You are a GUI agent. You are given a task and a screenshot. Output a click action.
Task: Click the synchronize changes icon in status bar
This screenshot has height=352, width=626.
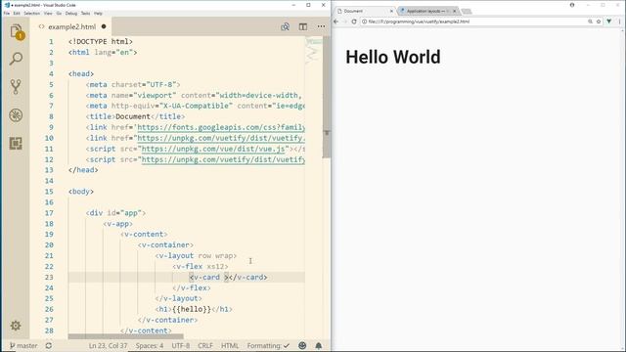tap(49, 345)
